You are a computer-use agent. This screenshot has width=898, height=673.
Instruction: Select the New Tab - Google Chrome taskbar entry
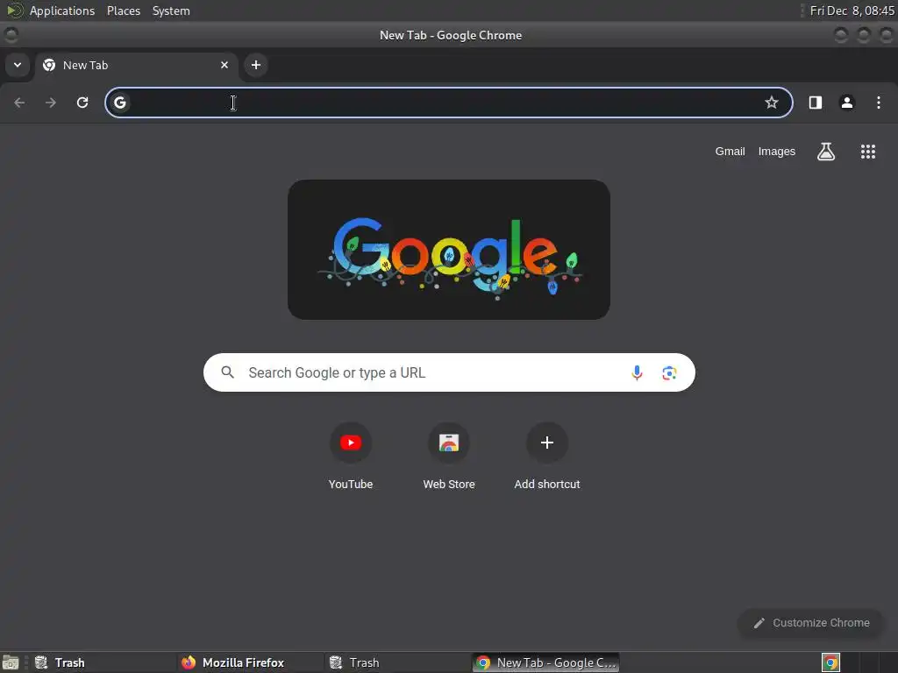click(x=545, y=662)
